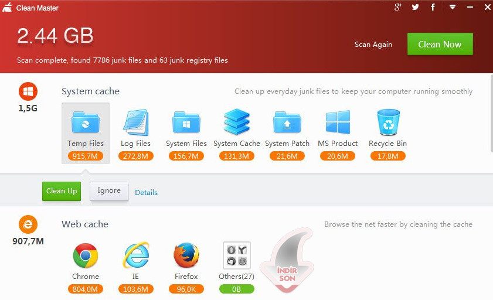The width and height of the screenshot is (493, 300).
Task: Click the 131,3M size badge
Action: 236,156
